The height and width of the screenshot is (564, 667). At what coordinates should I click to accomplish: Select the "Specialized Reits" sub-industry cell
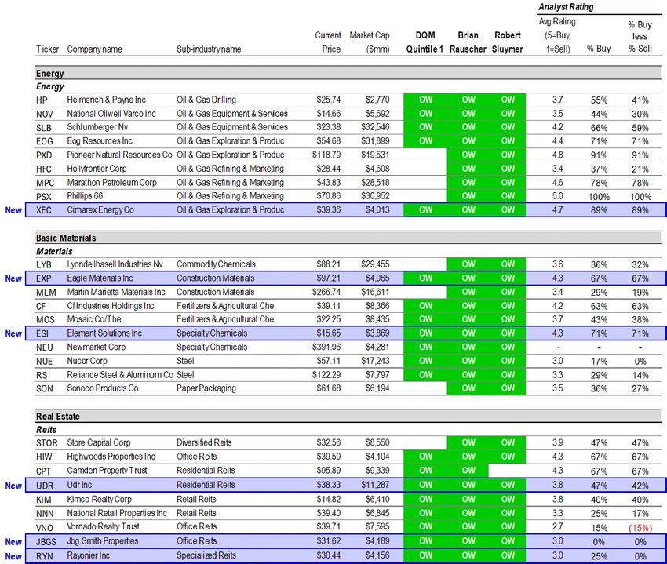coord(206,555)
